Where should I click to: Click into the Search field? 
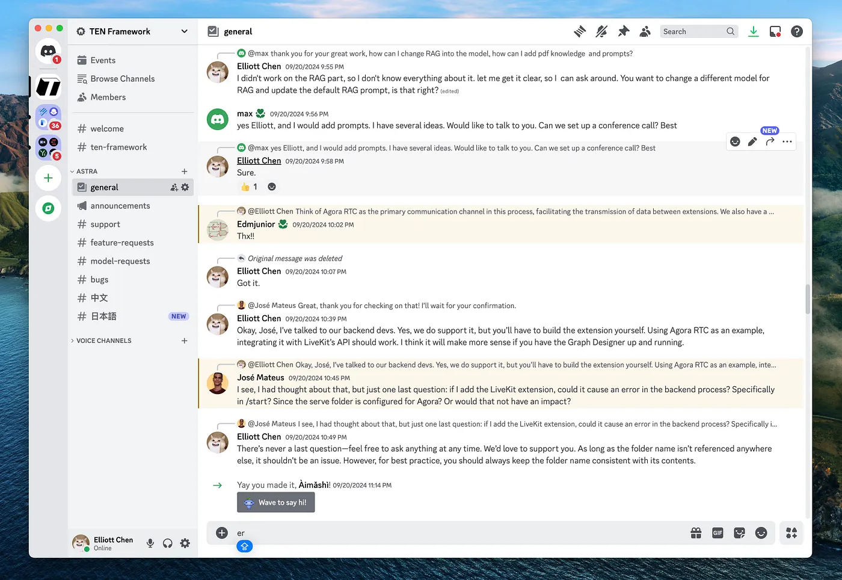click(x=699, y=31)
